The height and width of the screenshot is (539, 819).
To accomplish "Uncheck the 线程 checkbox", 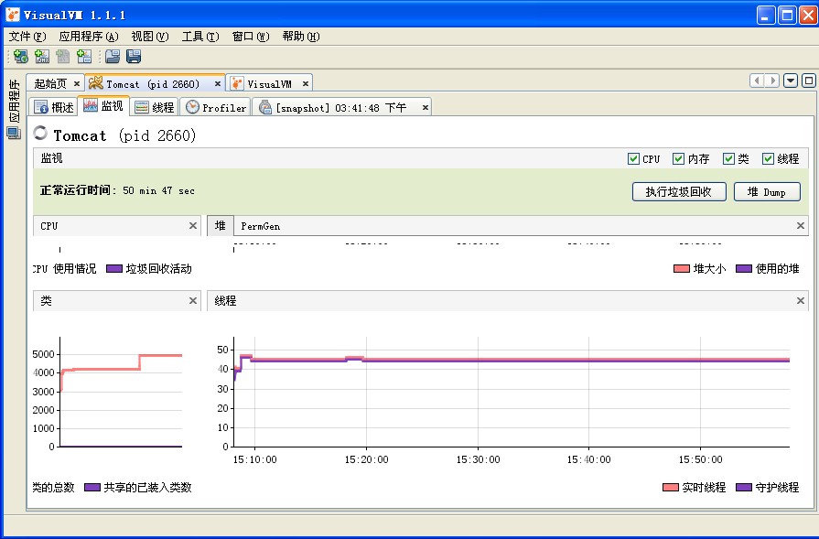I will click(x=767, y=159).
